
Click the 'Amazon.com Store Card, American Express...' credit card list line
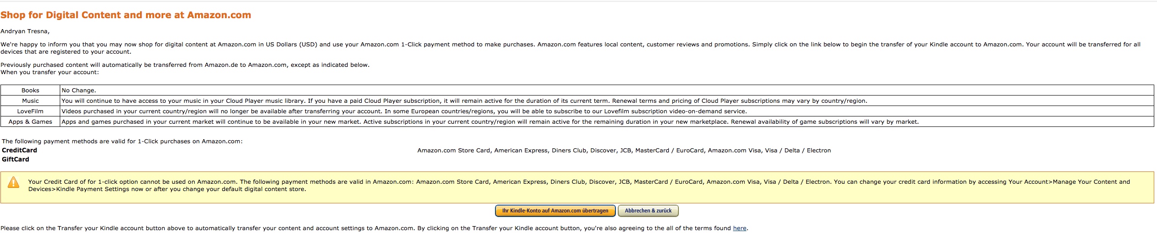(x=624, y=151)
